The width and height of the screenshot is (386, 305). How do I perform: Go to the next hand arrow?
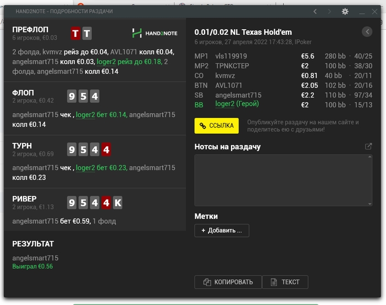tap(330, 12)
